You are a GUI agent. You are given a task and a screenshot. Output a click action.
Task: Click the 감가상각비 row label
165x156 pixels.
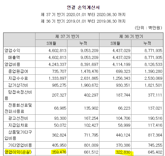pyautogui.click(x=18, y=85)
